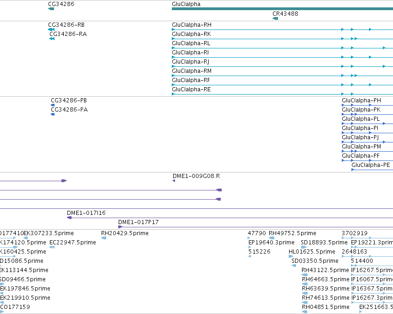Image resolution: width=393 pixels, height=314 pixels.
Task: Click the HL01625.5prime EST label
Action: 312,252
